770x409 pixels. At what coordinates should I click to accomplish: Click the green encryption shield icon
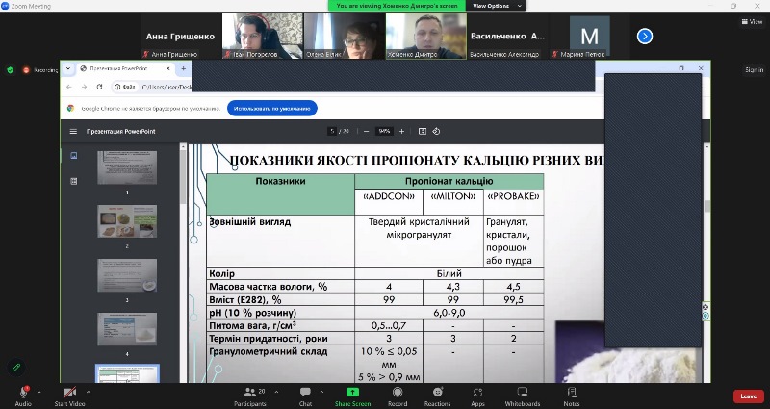[11, 70]
